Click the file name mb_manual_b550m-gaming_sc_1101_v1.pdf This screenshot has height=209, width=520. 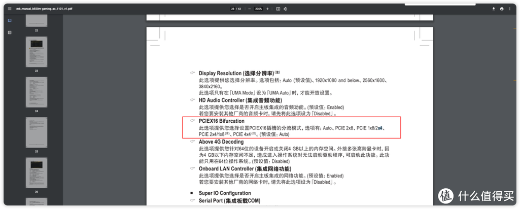44,9
